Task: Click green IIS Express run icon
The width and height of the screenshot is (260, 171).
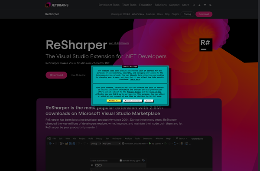Action: tap(150, 144)
